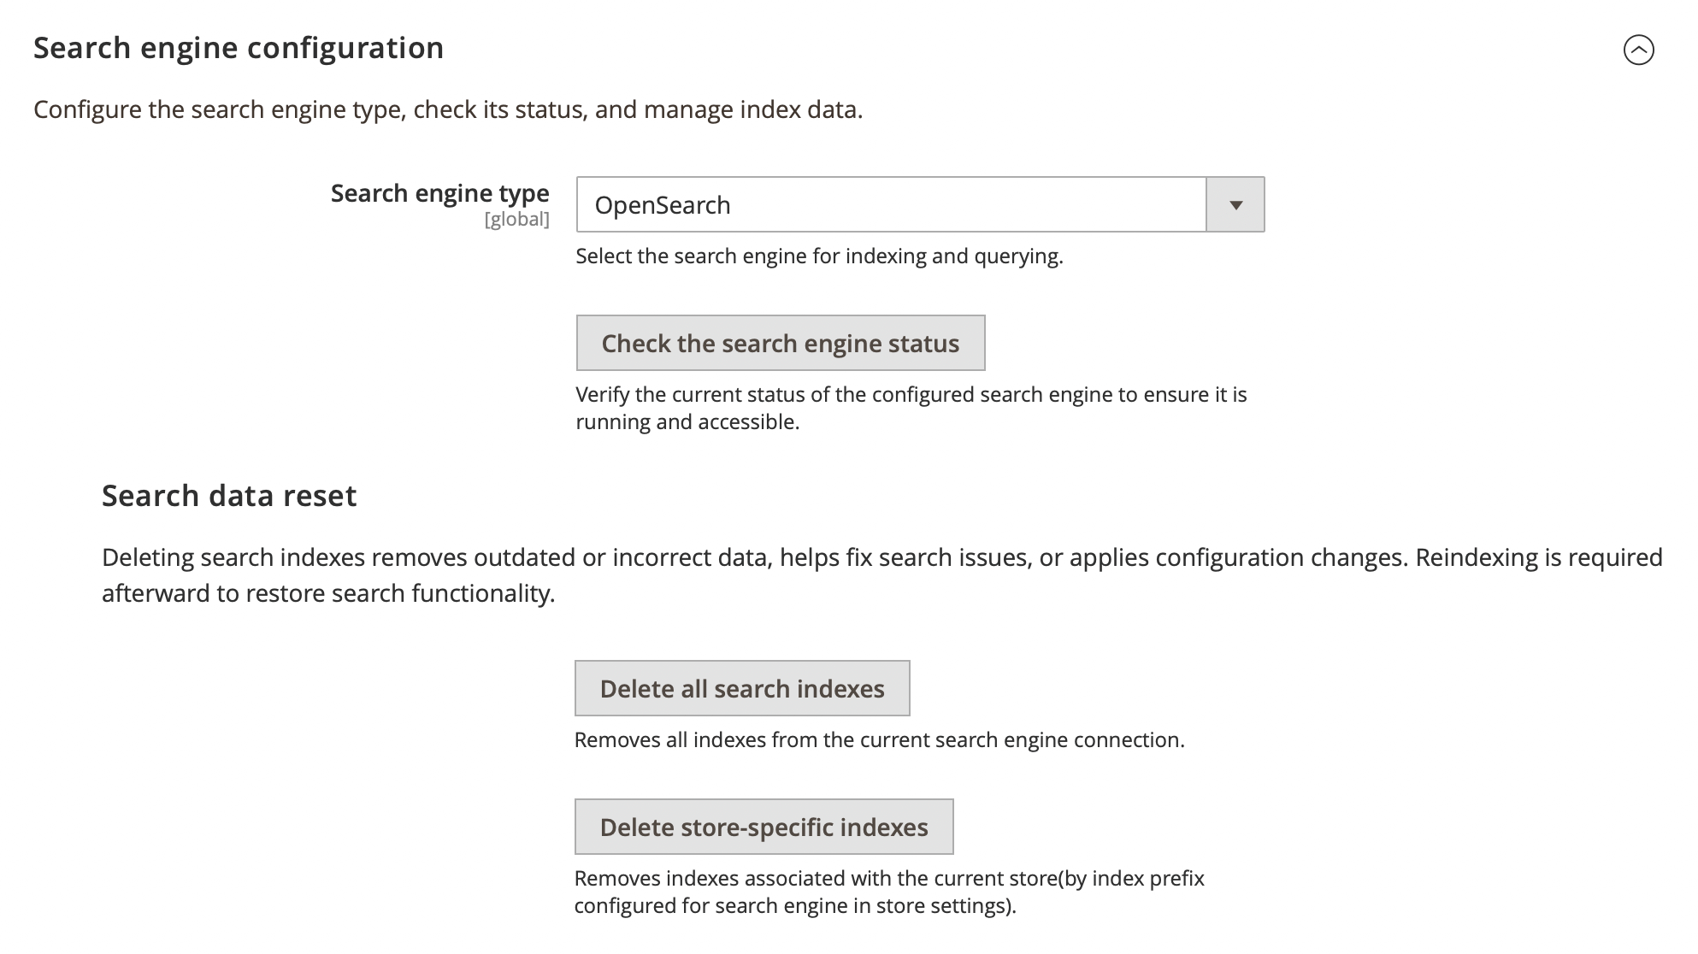1698x954 pixels.
Task: Click the 'Configure the search engine type' description
Action: [448, 109]
